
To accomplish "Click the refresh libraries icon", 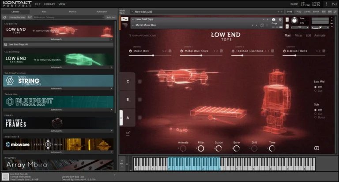I will pyautogui.click(x=4, y=17).
